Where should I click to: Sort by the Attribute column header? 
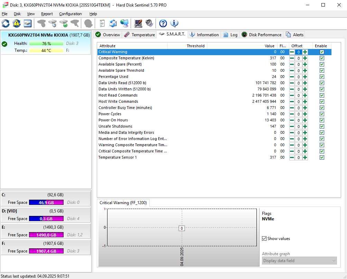[x=132, y=46]
